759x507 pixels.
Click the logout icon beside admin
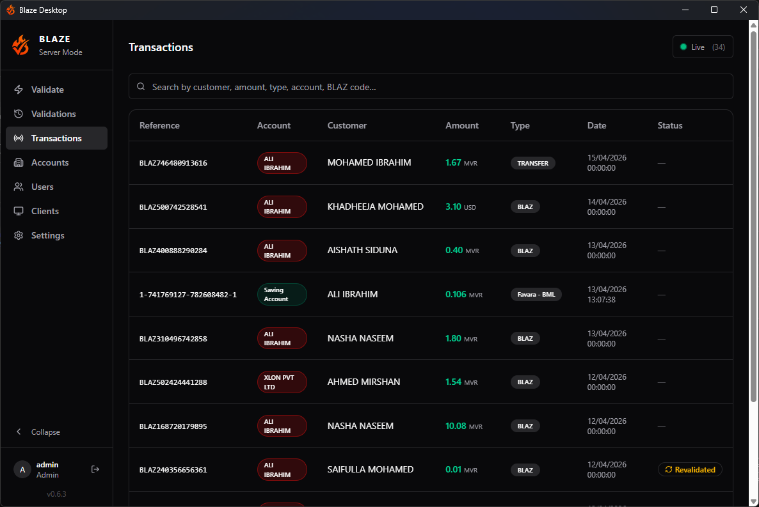tap(95, 469)
